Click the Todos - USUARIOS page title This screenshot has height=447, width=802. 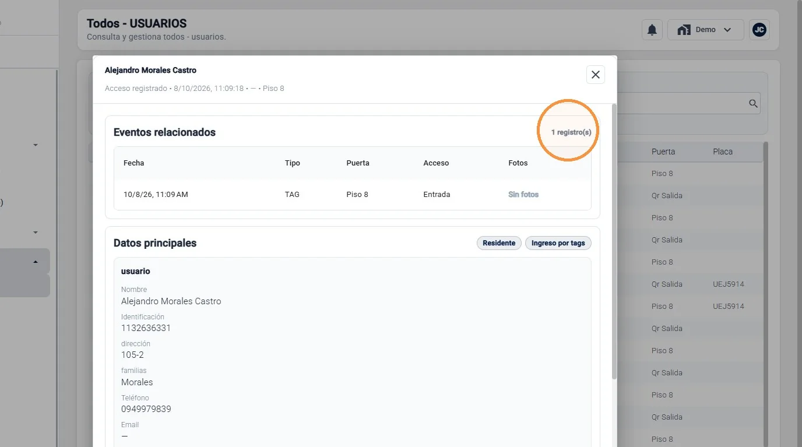[x=137, y=24]
